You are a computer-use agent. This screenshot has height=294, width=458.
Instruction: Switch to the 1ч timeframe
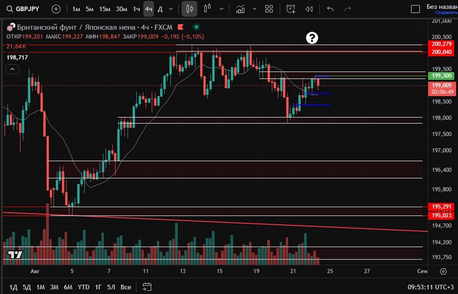pyautogui.click(x=136, y=9)
